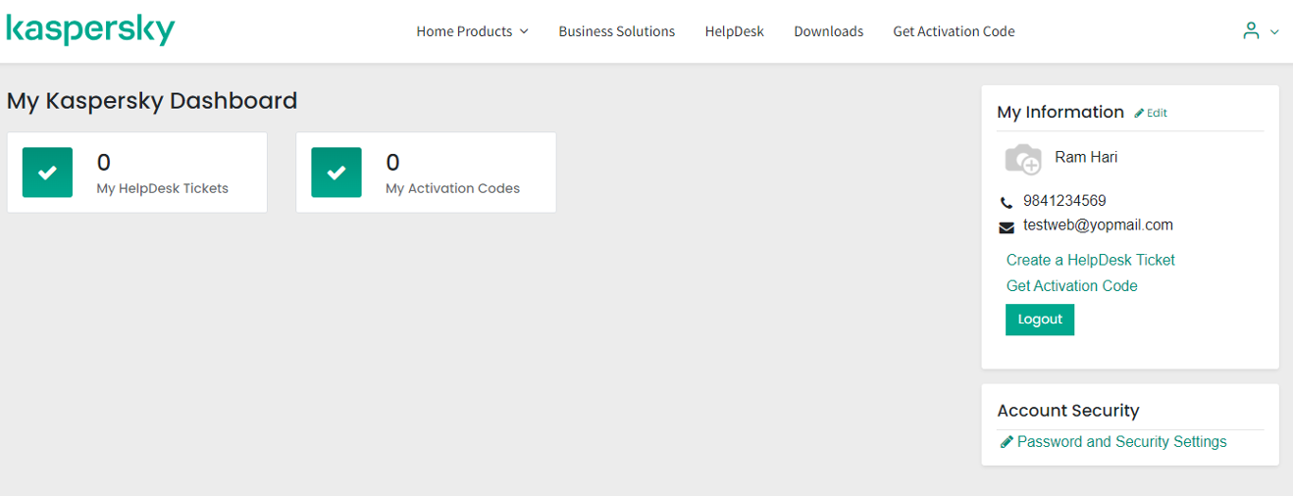Image resolution: width=1293 pixels, height=496 pixels.
Task: Click the pencil icon next to Edit
Action: (x=1139, y=113)
